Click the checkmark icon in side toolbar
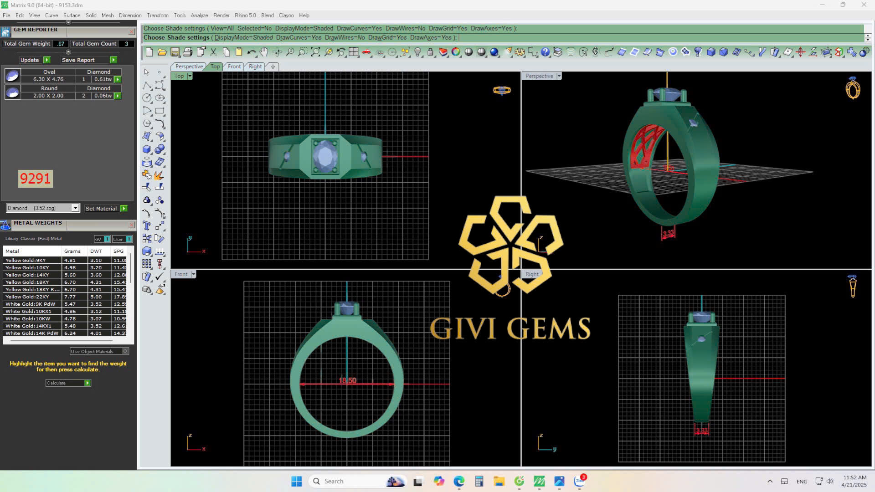The image size is (875, 492). click(160, 277)
